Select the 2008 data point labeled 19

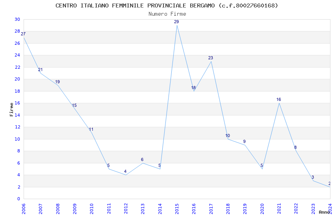click(x=58, y=85)
